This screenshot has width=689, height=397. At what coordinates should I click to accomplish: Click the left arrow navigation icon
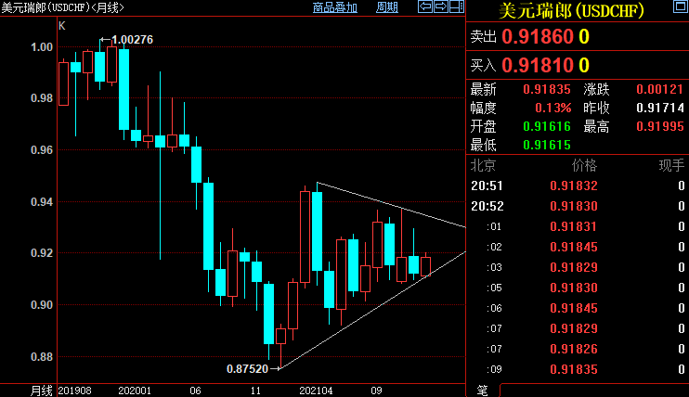pyautogui.click(x=425, y=7)
